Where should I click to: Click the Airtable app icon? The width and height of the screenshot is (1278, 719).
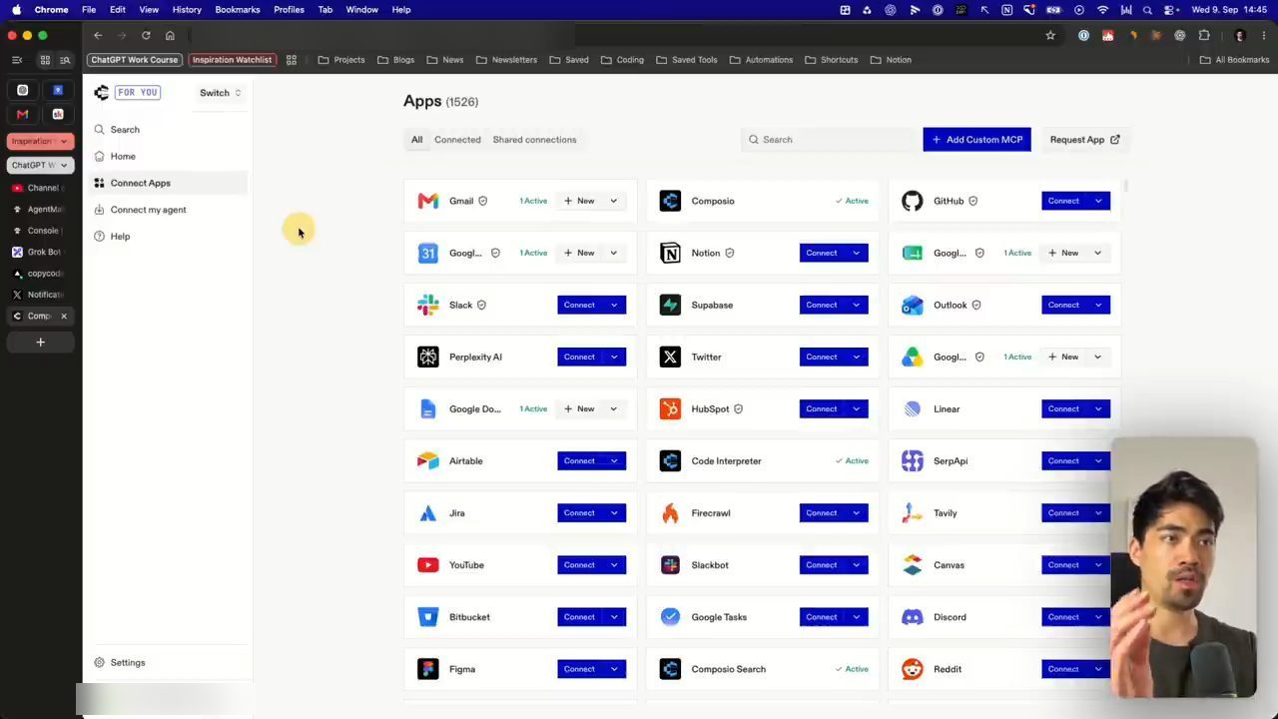[428, 461]
